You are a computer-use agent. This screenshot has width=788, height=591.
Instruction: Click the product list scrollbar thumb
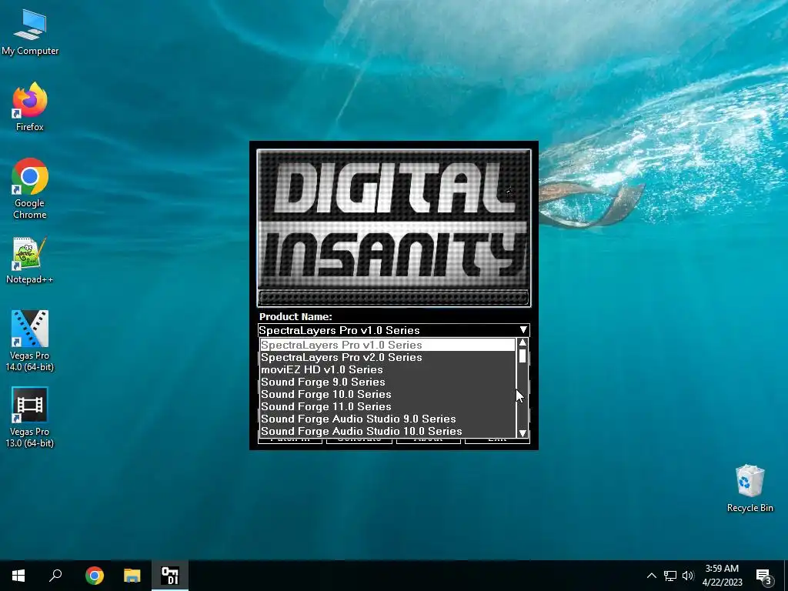523,356
